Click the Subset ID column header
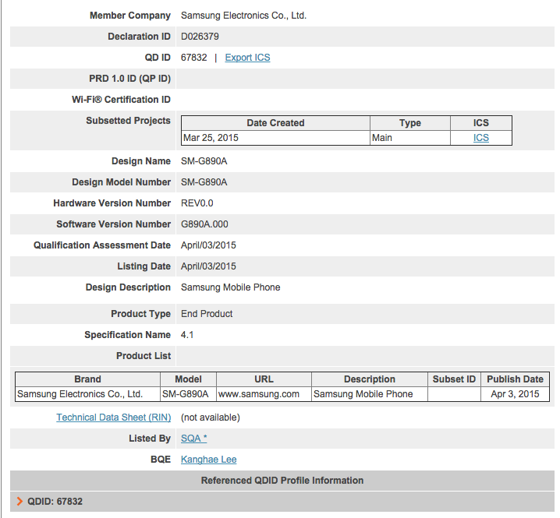The width and height of the screenshot is (560, 518). (454, 379)
